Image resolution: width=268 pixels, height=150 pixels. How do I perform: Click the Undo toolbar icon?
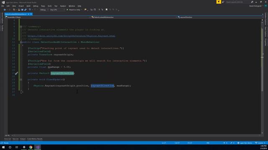coord(30,10)
